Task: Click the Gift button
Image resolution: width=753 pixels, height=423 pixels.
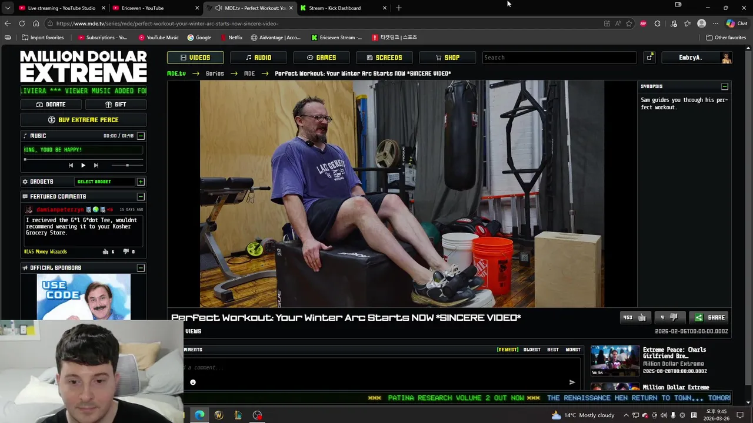Action: point(115,105)
